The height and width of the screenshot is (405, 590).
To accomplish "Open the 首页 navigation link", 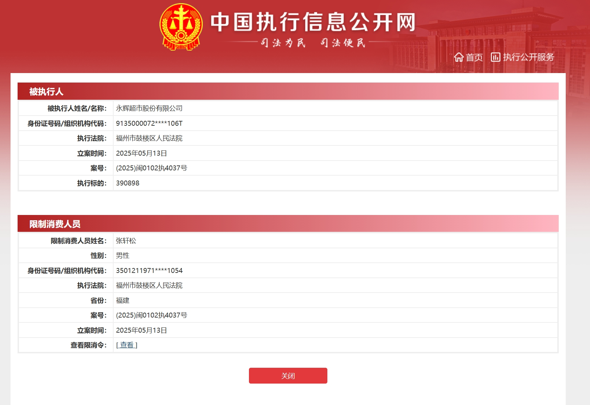I will pyautogui.click(x=474, y=58).
